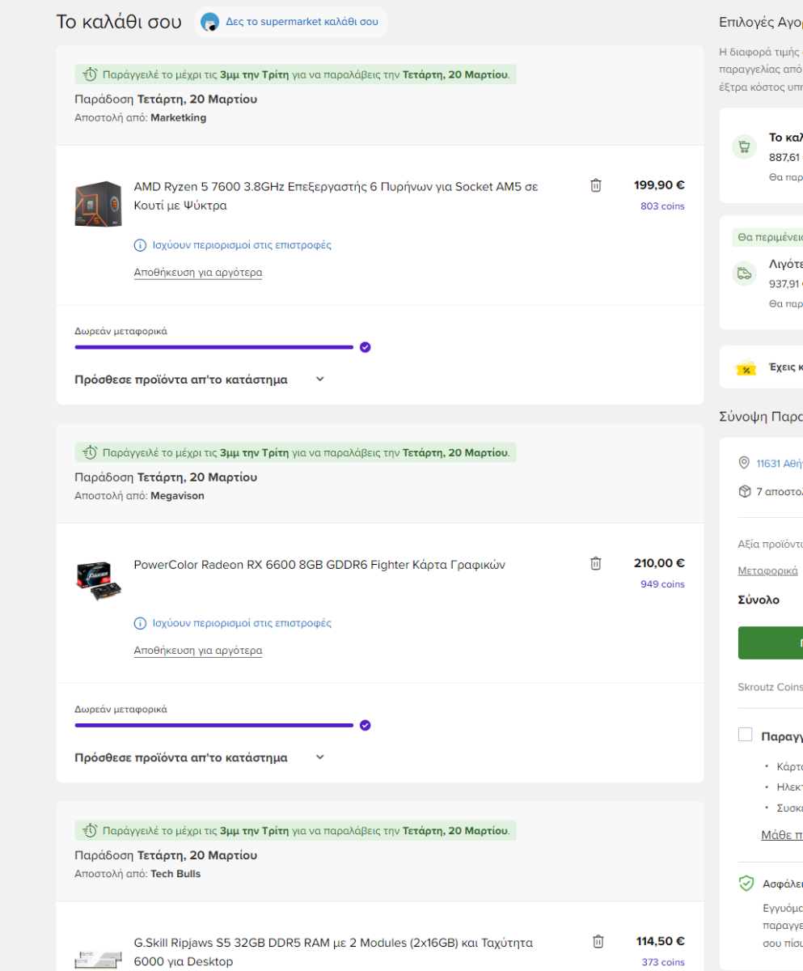The height and width of the screenshot is (971, 803).
Task: Click the green checkout button in the summary
Action: pyautogui.click(x=771, y=642)
